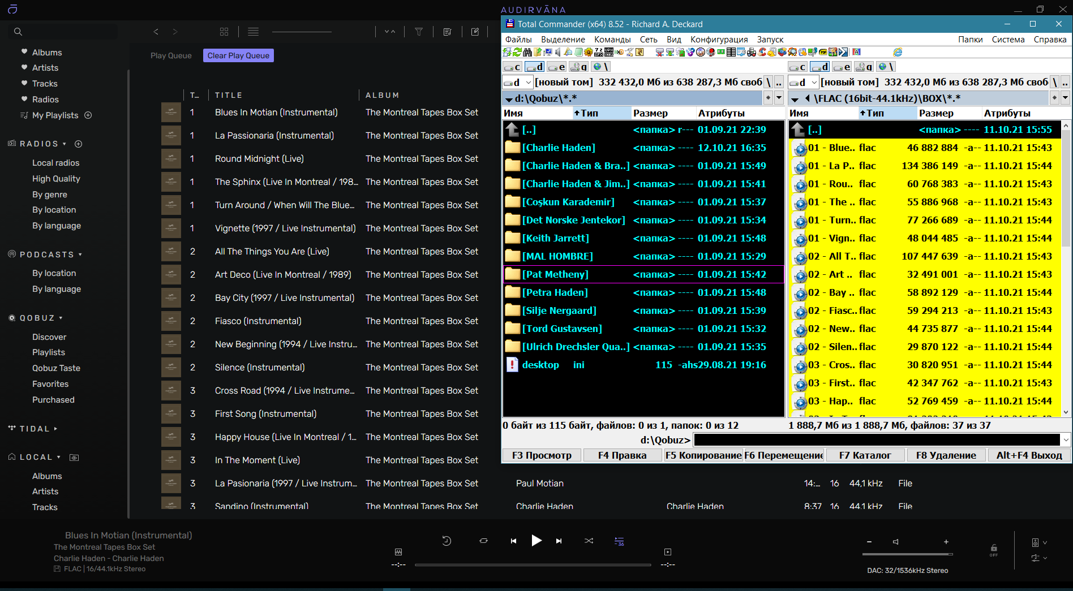
Task: Open Qobuz Favorites in sidebar
Action: 50,384
